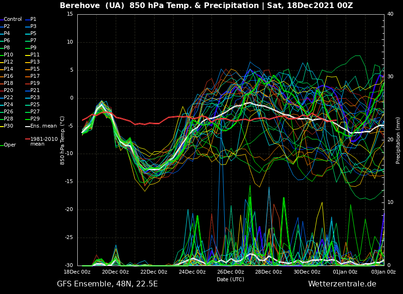
Task: Click the 40 precipitation axis tick value
Action: pyautogui.click(x=390, y=14)
